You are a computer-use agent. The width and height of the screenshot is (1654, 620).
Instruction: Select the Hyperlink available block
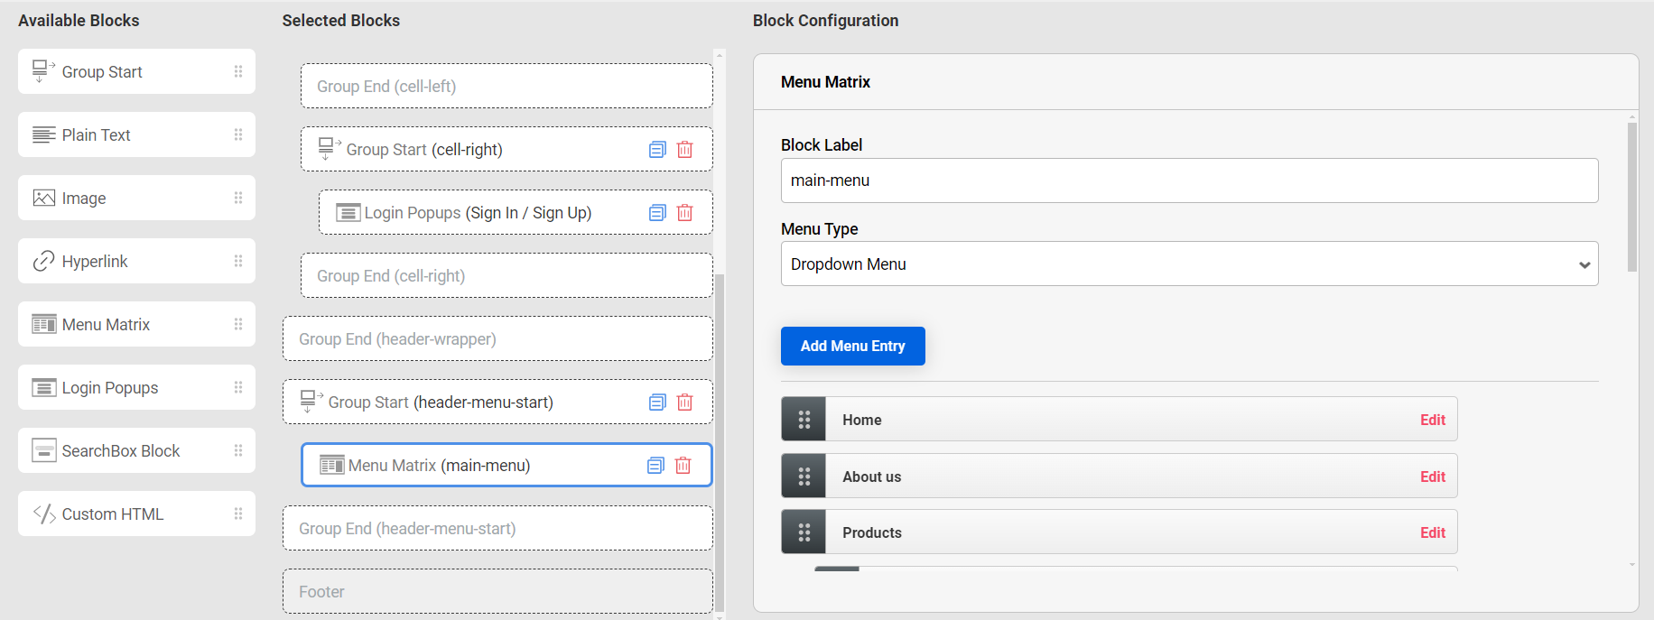pyautogui.click(x=95, y=261)
